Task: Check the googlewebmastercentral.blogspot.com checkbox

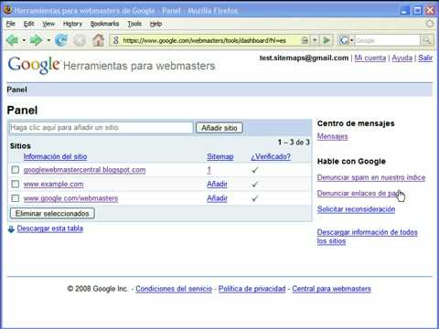Action: 16,170
